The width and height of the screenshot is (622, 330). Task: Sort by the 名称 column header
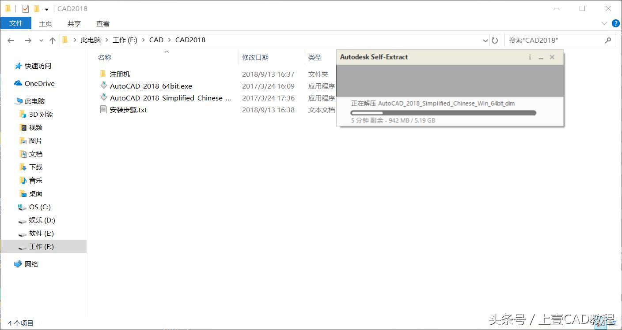105,57
